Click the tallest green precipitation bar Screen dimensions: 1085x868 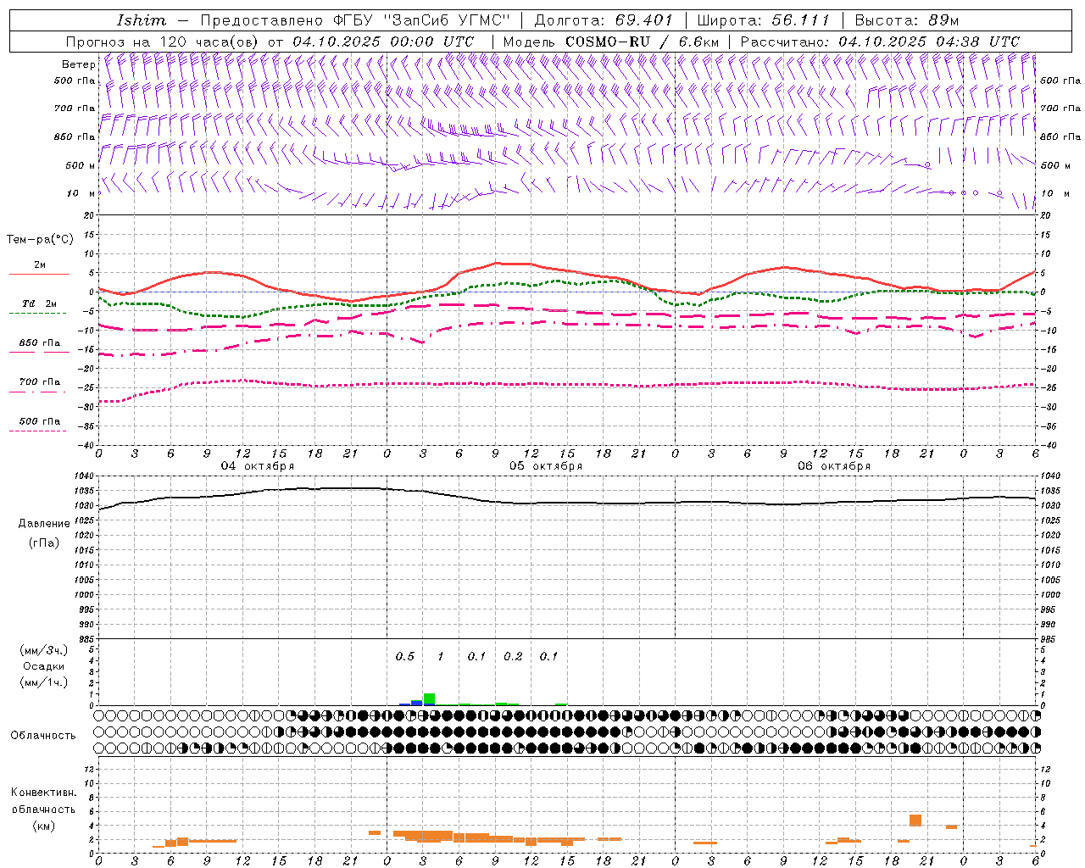click(x=429, y=699)
